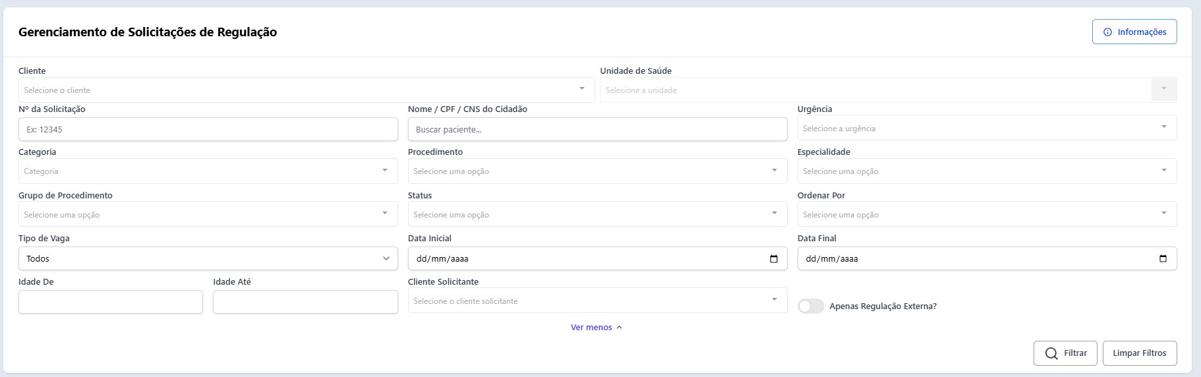The height and width of the screenshot is (377, 1201).
Task: Open the Grupo de Procedimento dropdown
Action: tap(208, 214)
